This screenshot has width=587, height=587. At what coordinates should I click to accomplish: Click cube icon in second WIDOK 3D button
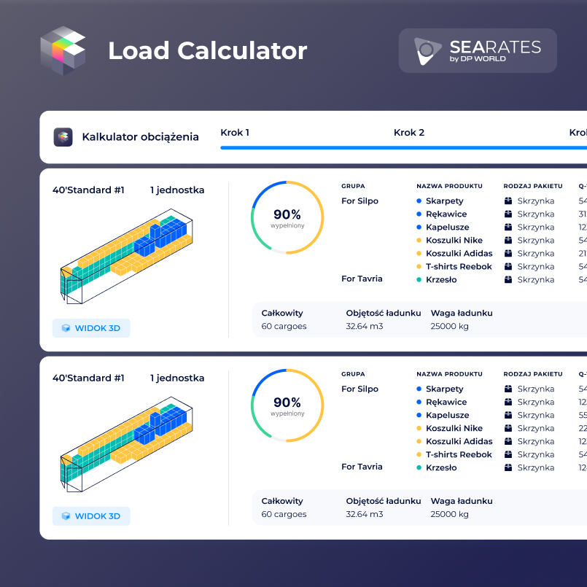(x=66, y=516)
